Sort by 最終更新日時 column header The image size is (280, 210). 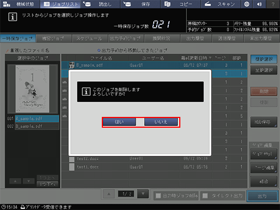196,58
